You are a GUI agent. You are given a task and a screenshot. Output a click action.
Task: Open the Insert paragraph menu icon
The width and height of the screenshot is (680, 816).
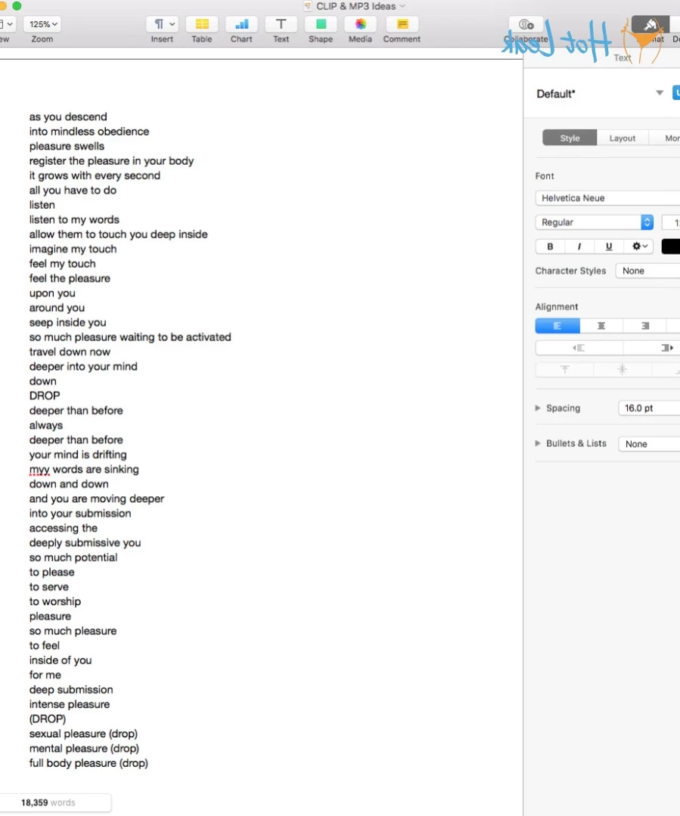coord(163,24)
